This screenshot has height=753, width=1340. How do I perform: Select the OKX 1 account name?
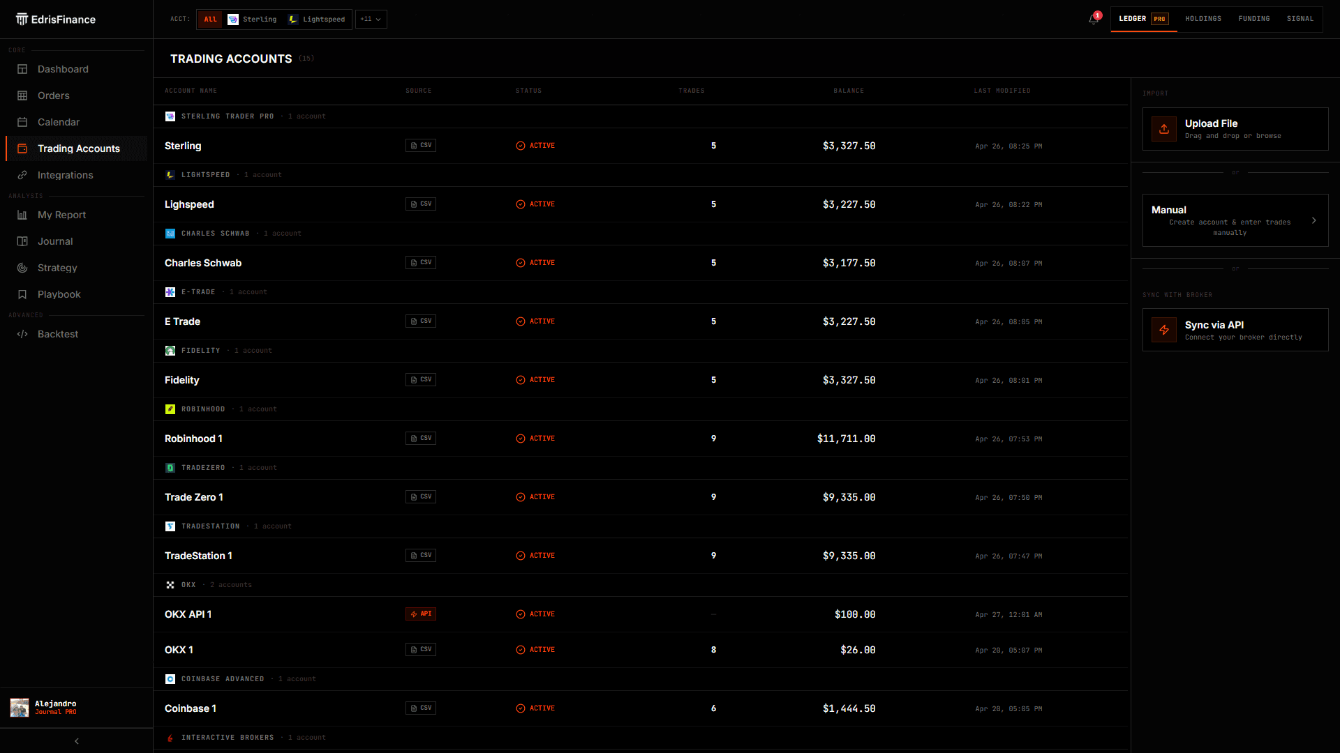tap(179, 650)
